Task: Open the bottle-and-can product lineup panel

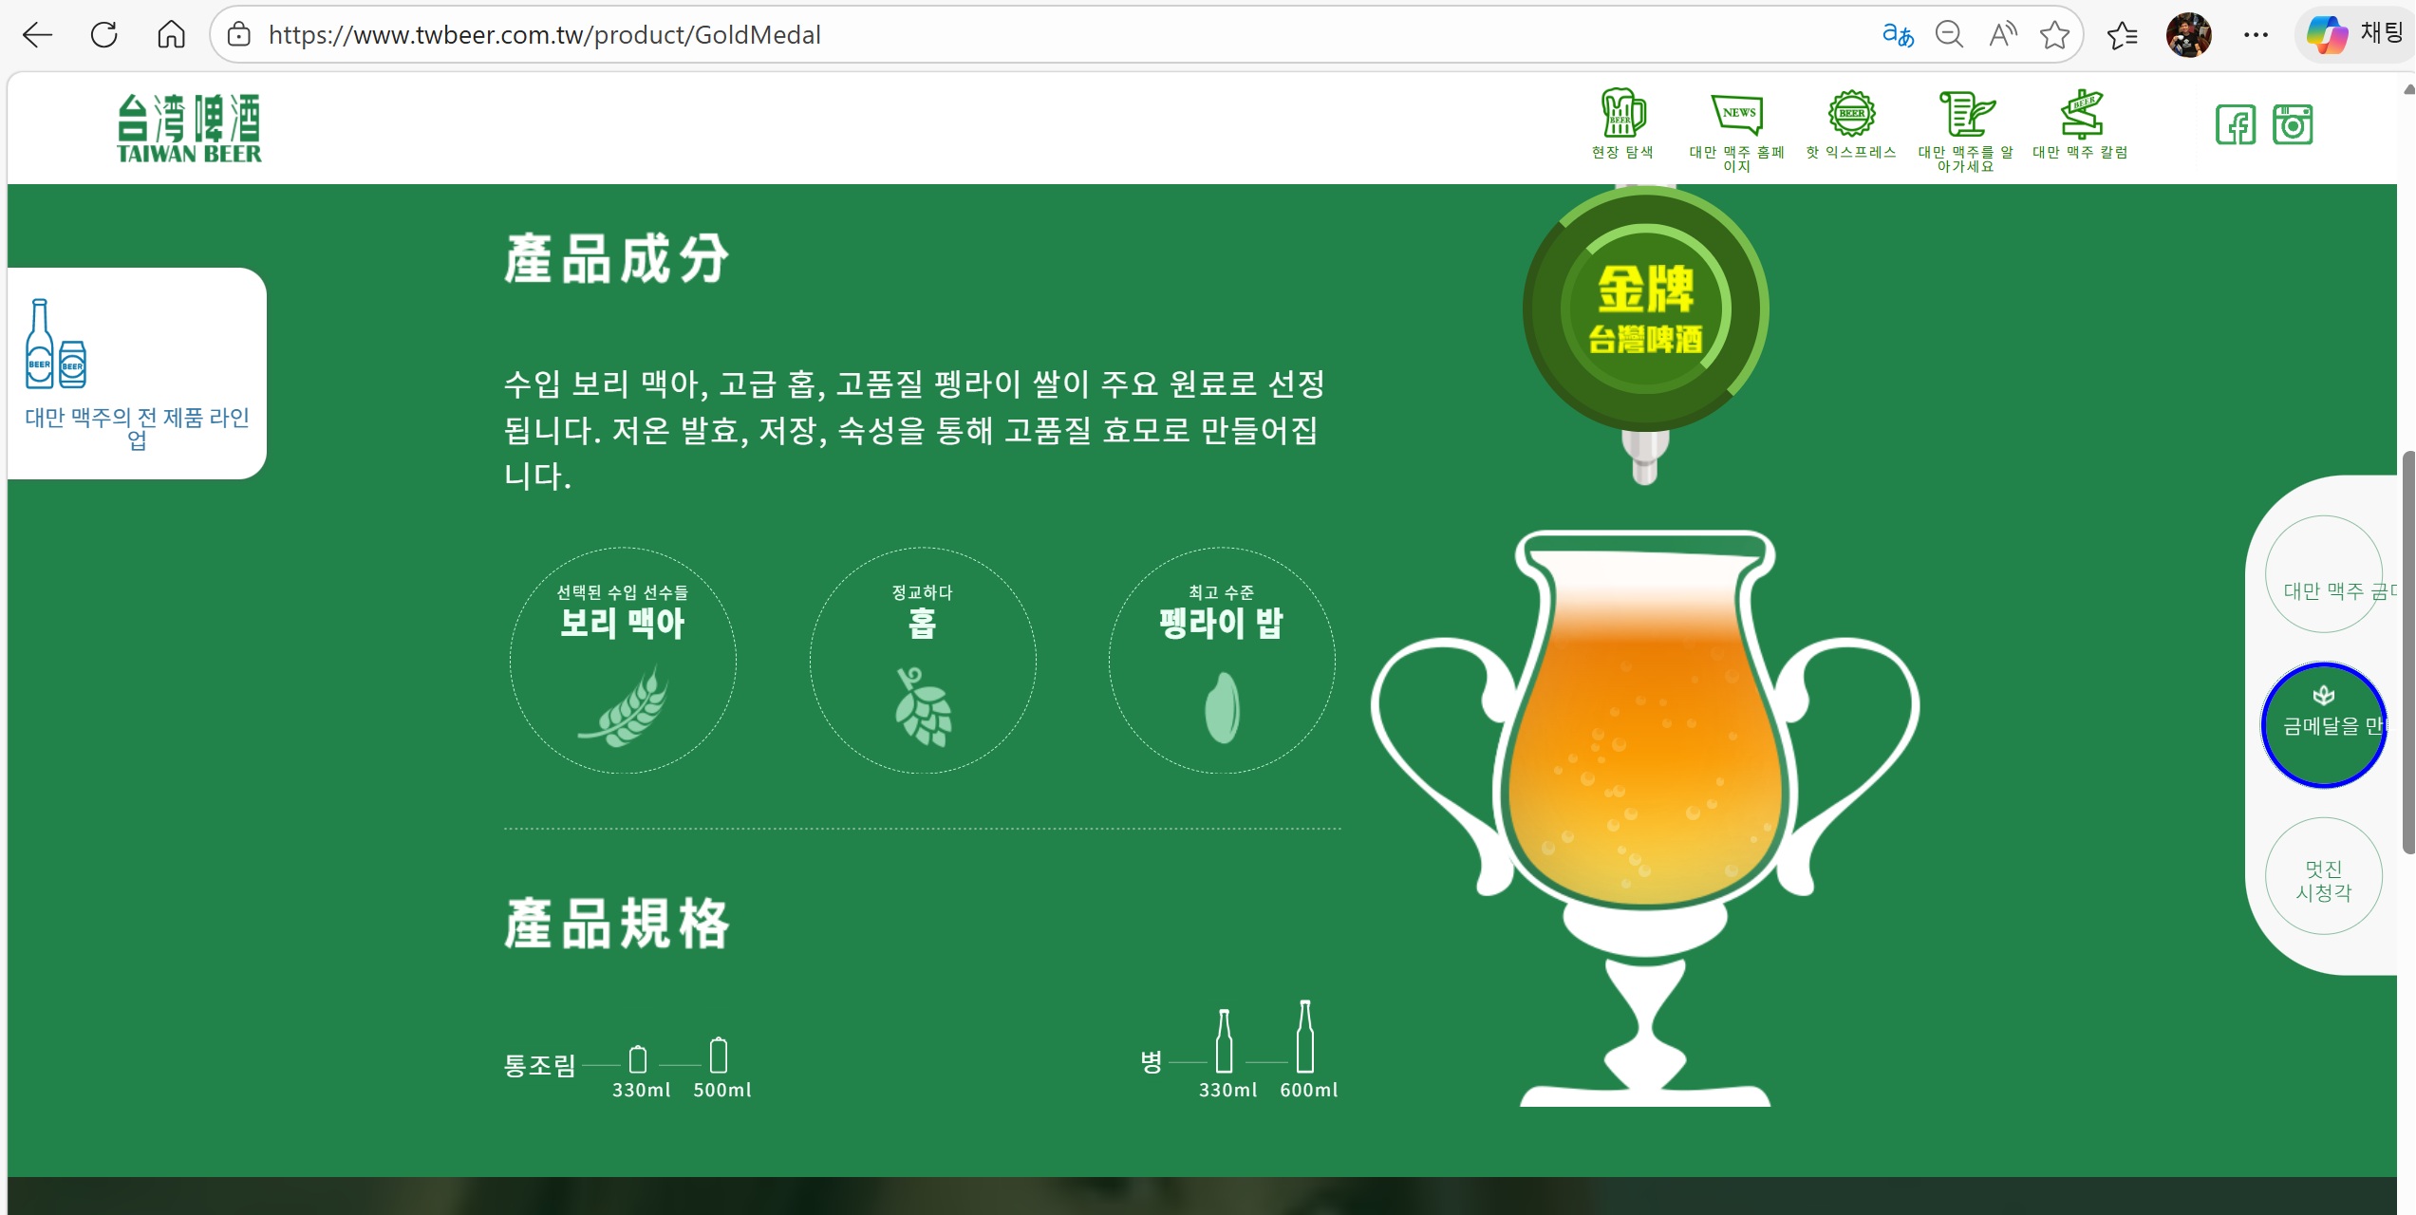Action: [137, 373]
